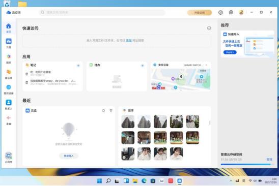Open the first thumbnail in the middle gallery row
279x186 pixels.
(128, 138)
